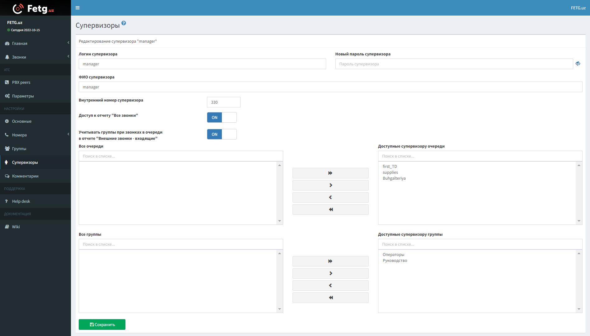Screen dimensions: 590x336
Task: Click the Группы users icon
Action: (7, 149)
